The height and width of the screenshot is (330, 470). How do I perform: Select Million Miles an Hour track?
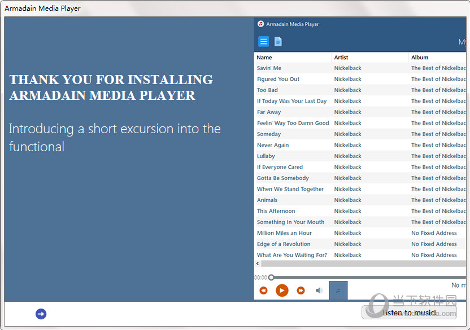coord(284,233)
